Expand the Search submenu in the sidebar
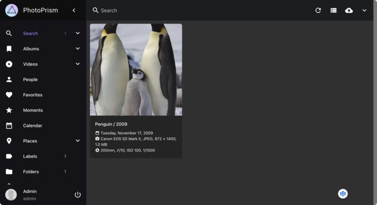 click(x=78, y=33)
